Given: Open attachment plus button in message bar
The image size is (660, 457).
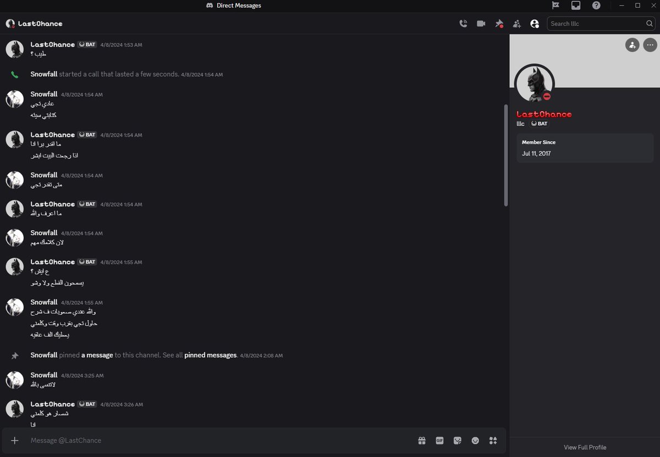Looking at the screenshot, I should [x=15, y=441].
